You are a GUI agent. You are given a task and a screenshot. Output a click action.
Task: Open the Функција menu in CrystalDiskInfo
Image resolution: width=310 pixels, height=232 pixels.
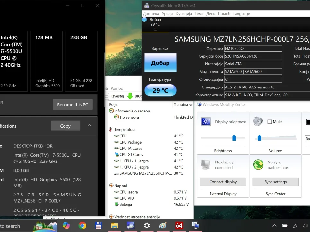click(184, 14)
